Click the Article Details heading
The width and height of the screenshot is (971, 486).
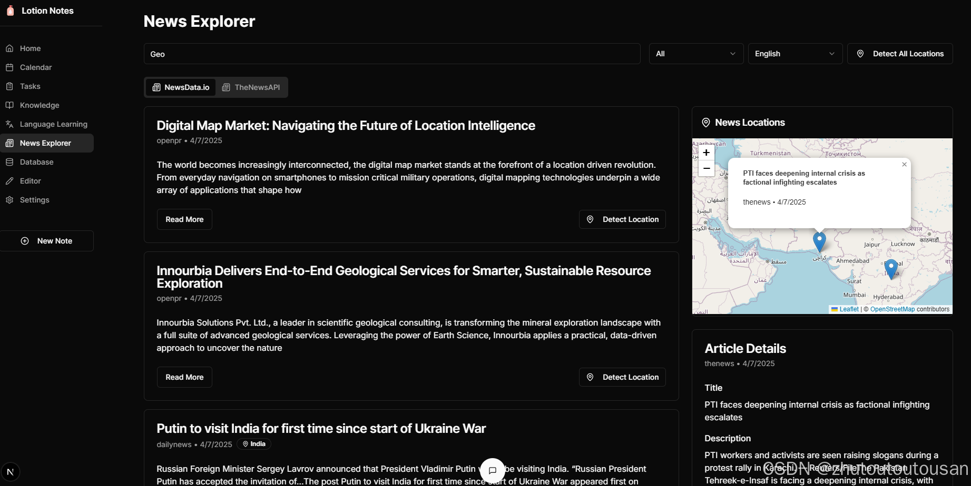[745, 349]
